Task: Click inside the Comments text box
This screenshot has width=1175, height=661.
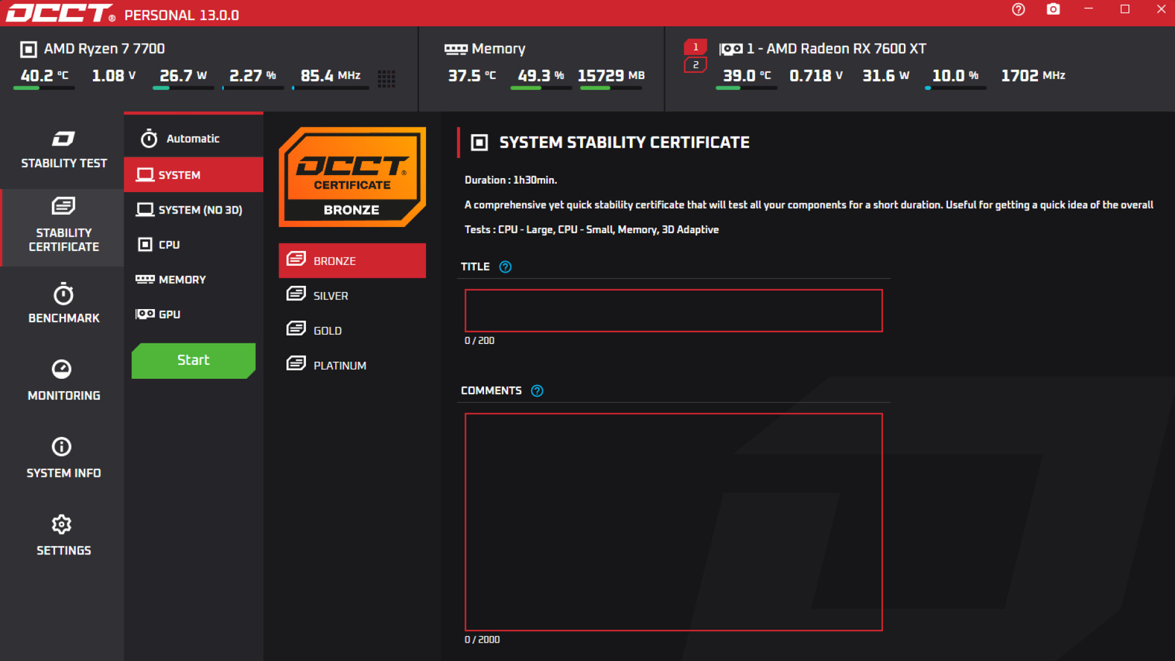Action: click(x=673, y=520)
